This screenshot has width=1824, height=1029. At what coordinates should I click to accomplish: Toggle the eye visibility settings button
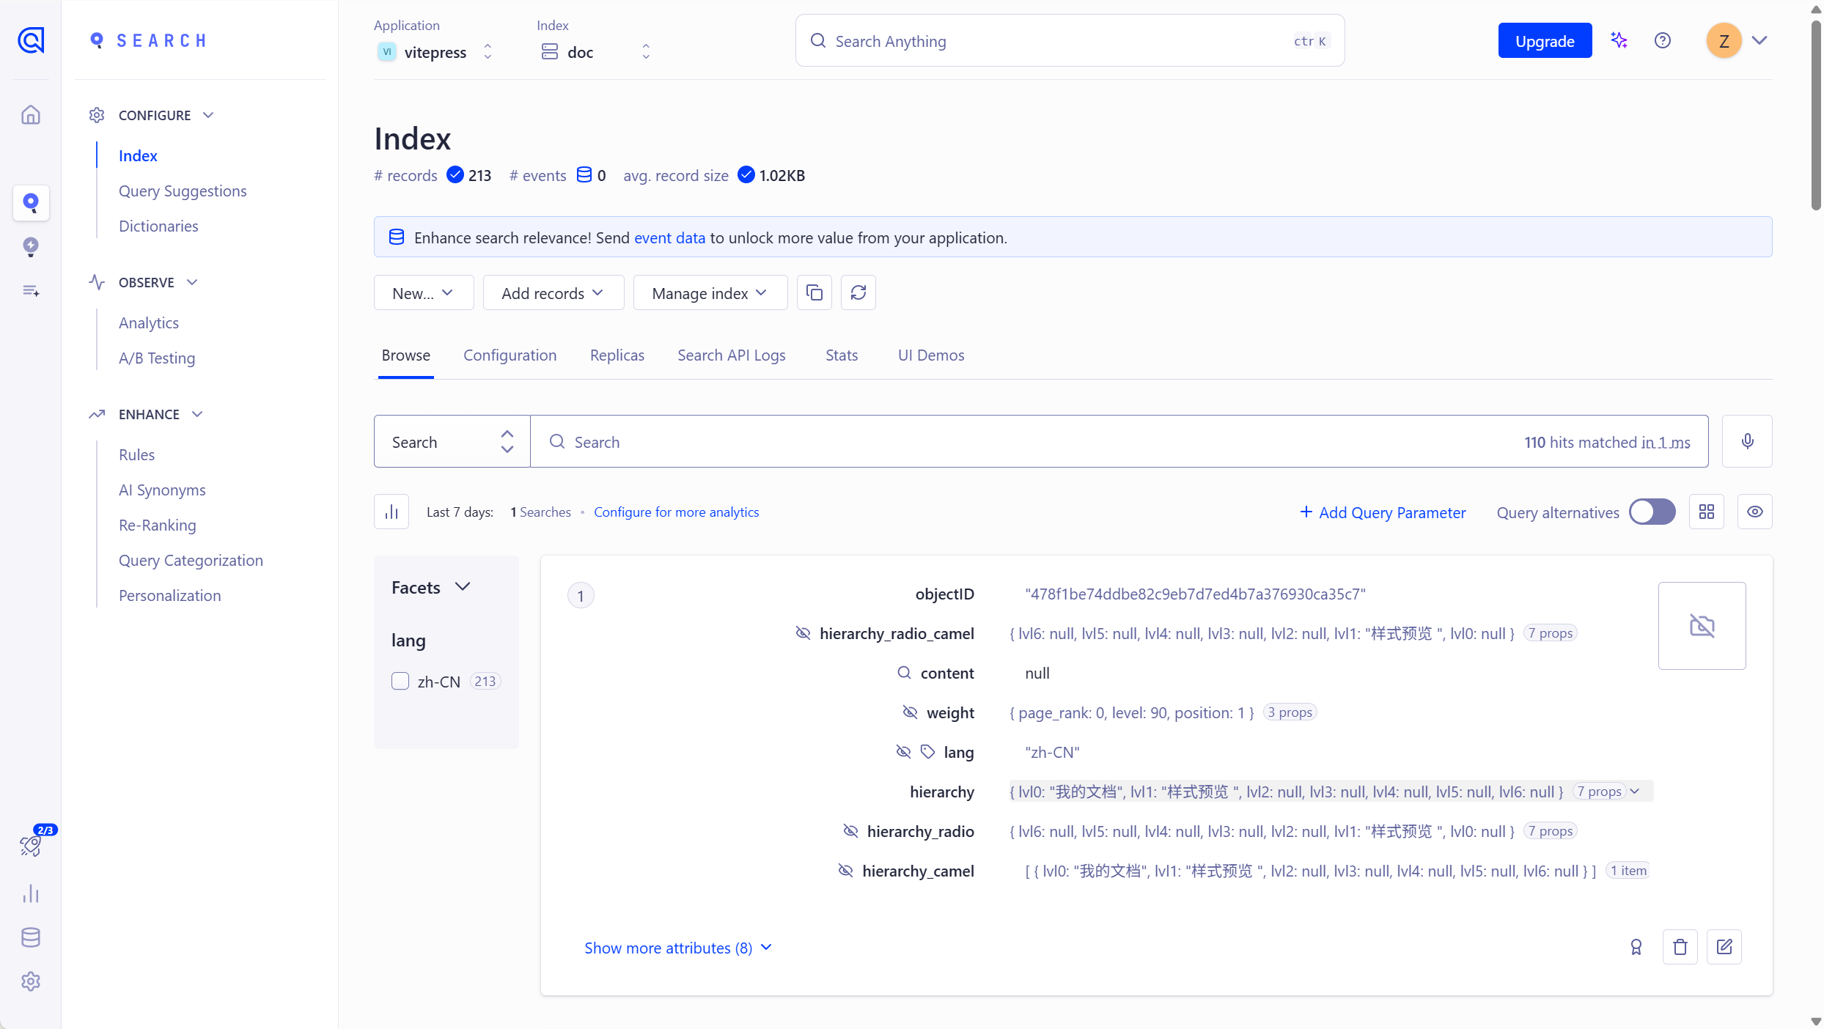(x=1754, y=512)
